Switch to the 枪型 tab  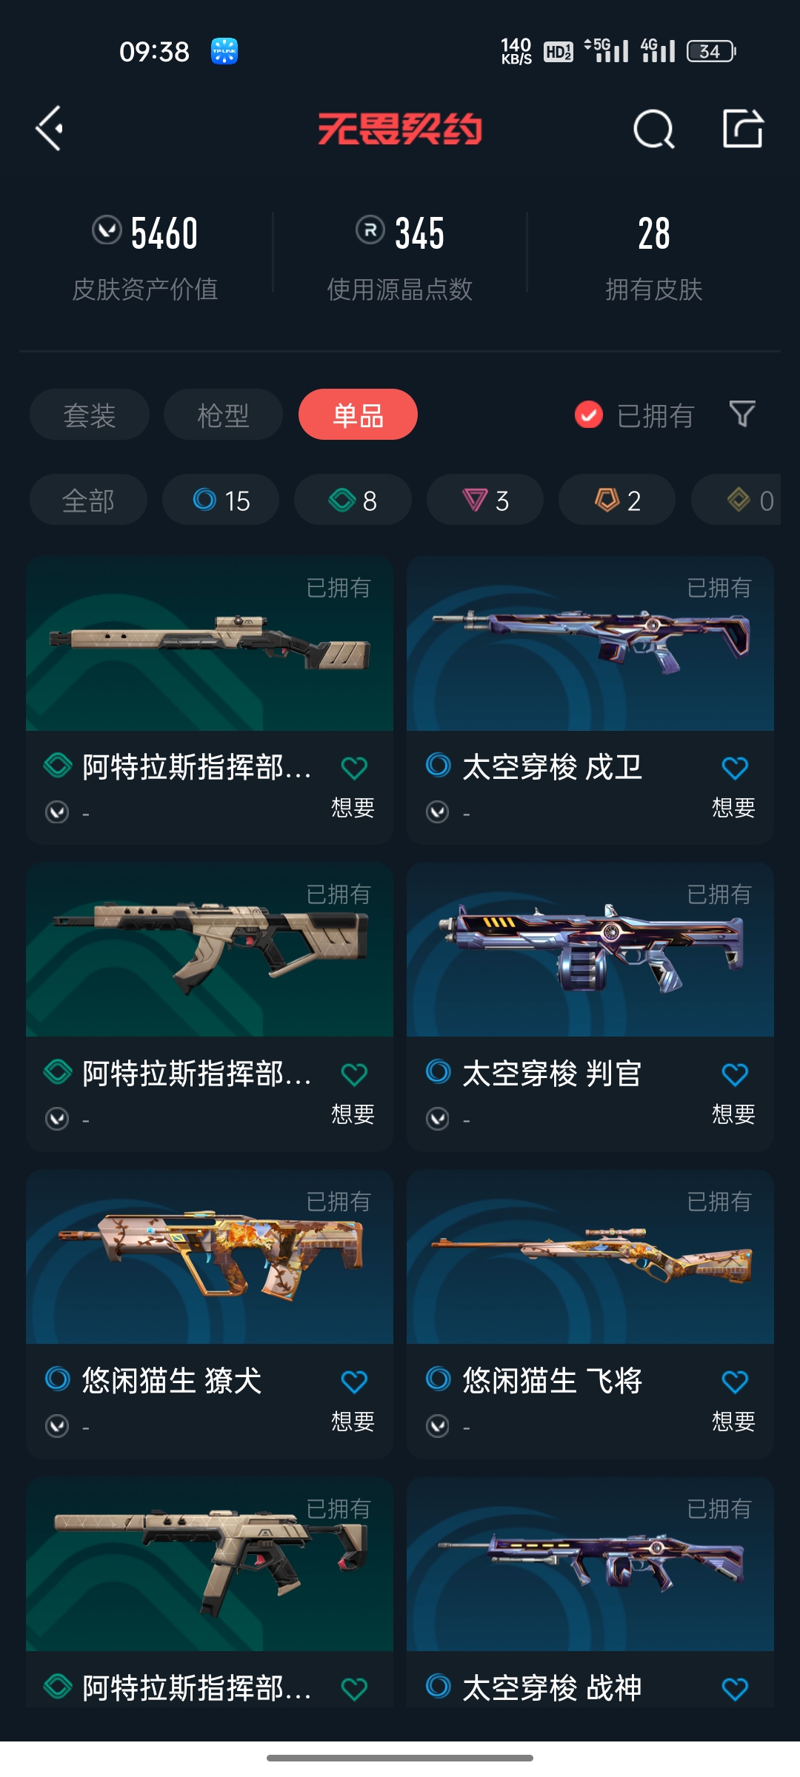coord(223,415)
